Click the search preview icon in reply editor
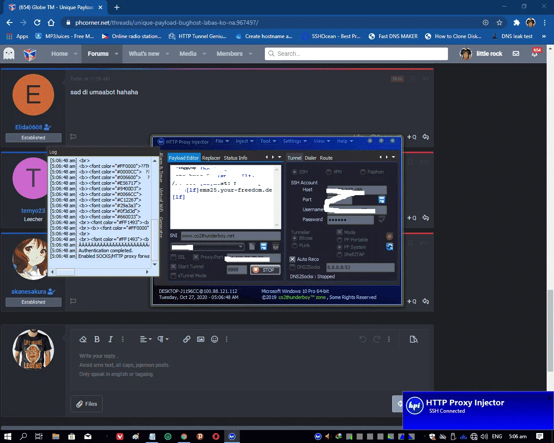Image resolution: width=554 pixels, height=443 pixels. [x=414, y=339]
